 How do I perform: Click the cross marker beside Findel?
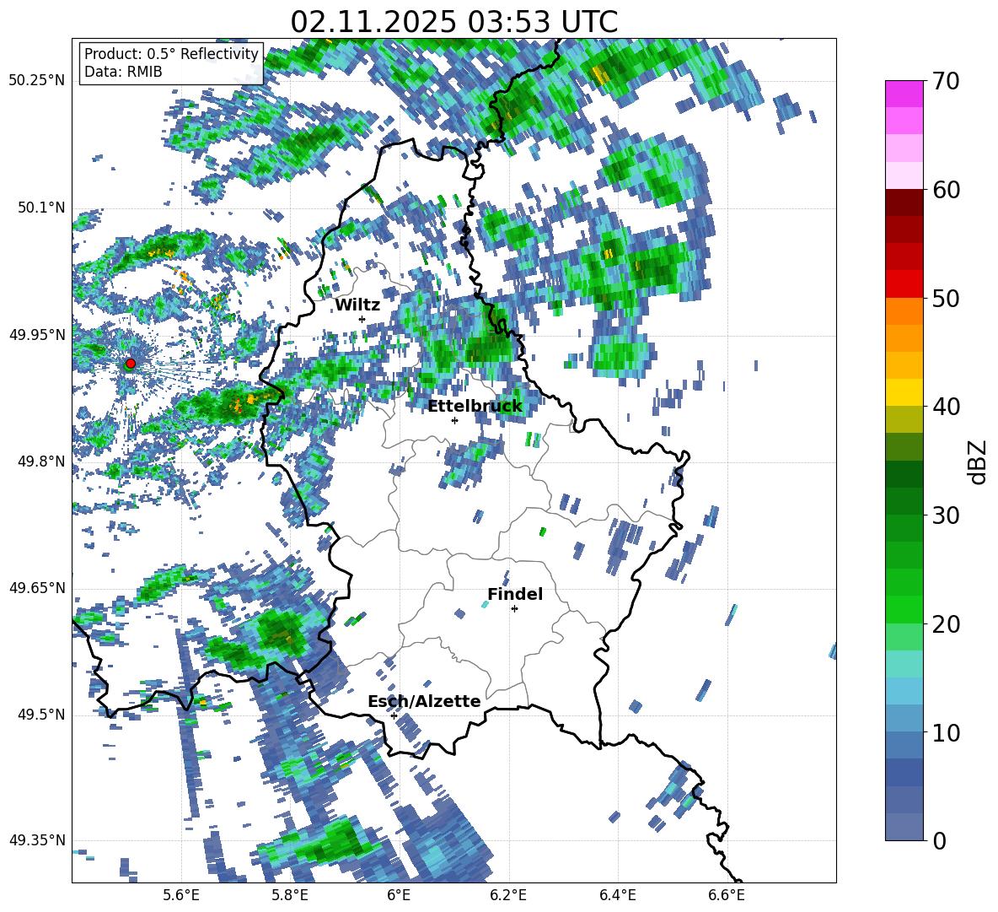tap(515, 609)
